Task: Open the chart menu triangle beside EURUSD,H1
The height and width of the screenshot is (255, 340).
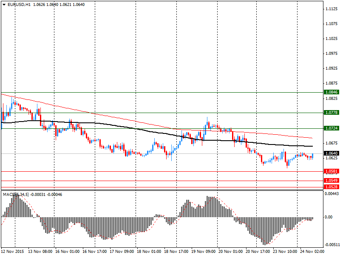Action: pyautogui.click(x=4, y=5)
